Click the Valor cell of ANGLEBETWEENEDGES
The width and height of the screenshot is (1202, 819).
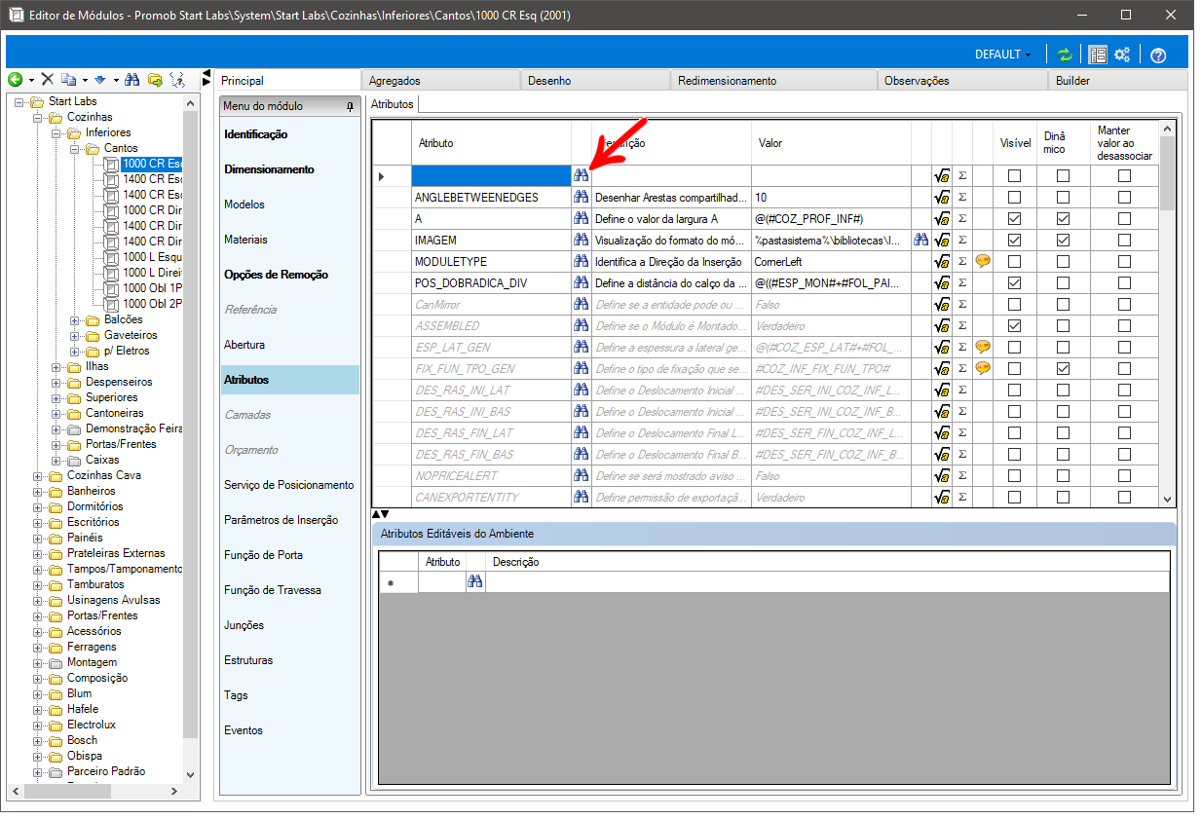[x=831, y=198]
